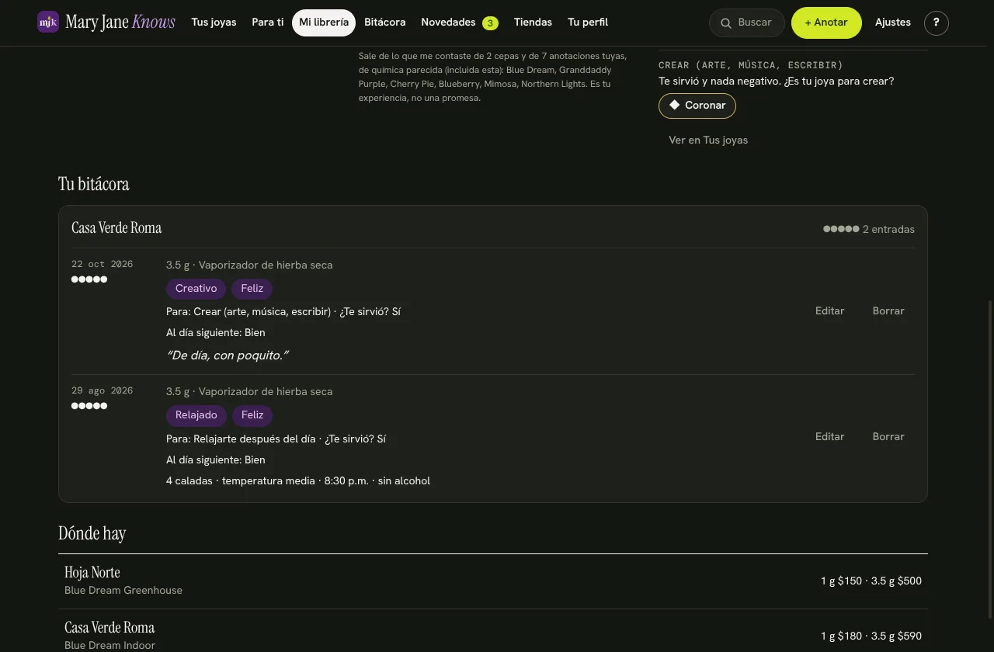Image resolution: width=994 pixels, height=652 pixels.
Task: Edit the 29 ago 2026 entry
Action: pos(829,437)
